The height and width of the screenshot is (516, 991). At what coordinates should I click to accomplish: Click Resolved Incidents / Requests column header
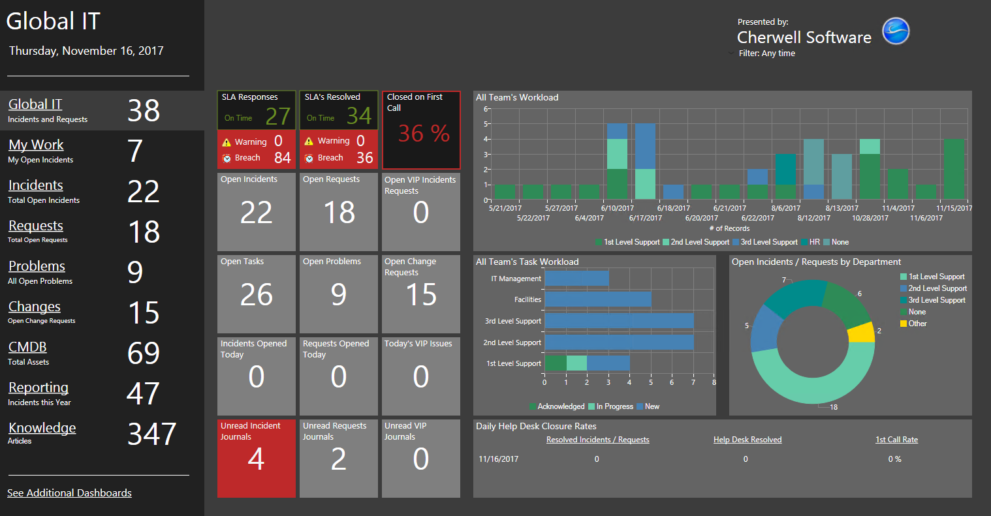(x=598, y=440)
